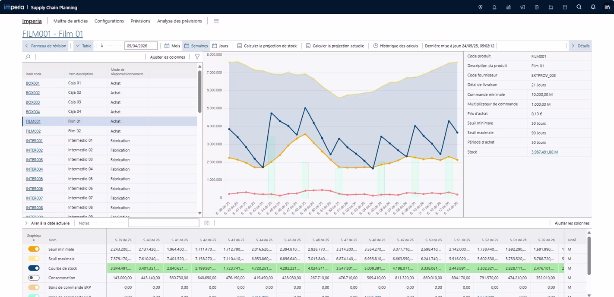Screen dimensions: 614x297
Task: Open the megaphone icon in header
Action: pyautogui.click(x=522, y=7)
